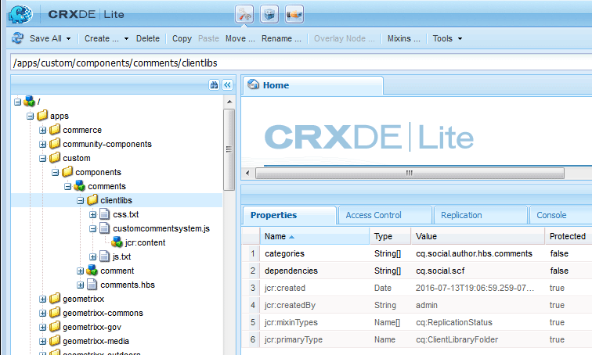Click the customcommentsystem.js file icon
592x355 pixels.
pos(105,228)
